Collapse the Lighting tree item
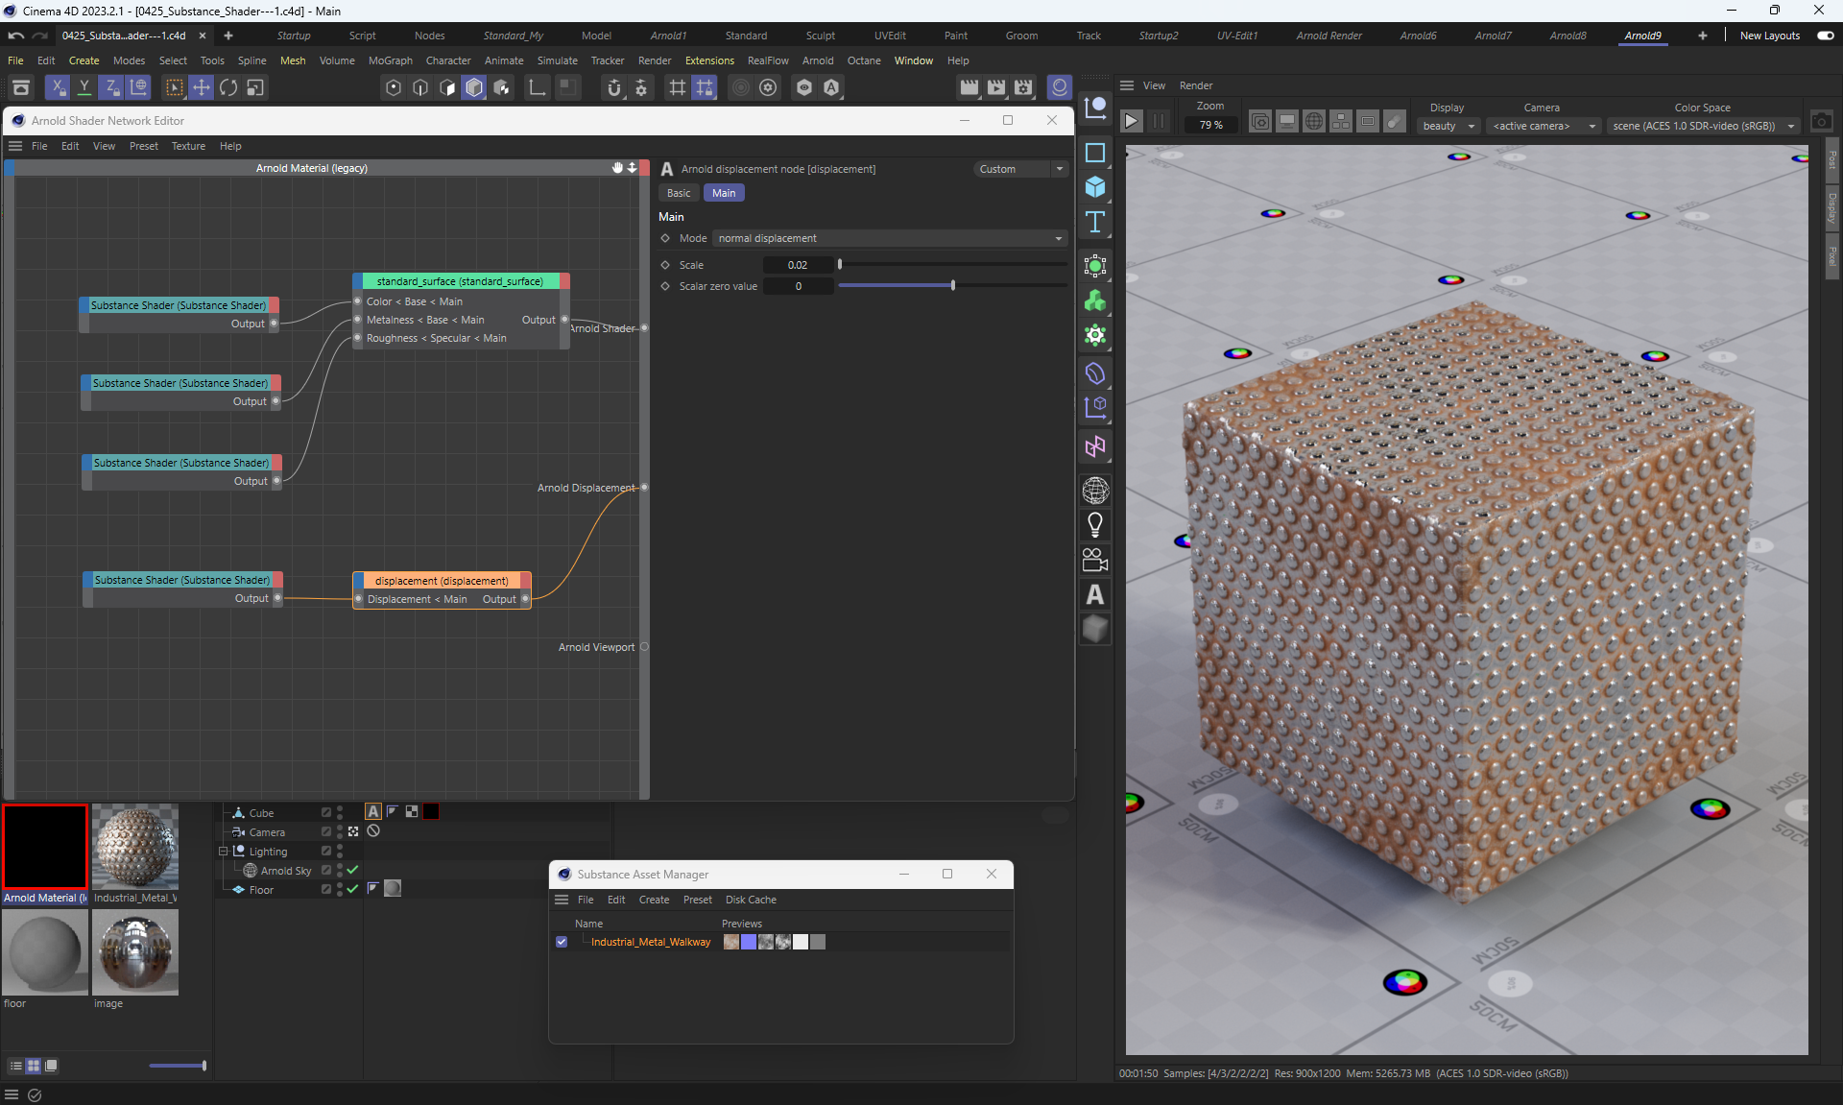This screenshot has width=1843, height=1105. coord(224,852)
